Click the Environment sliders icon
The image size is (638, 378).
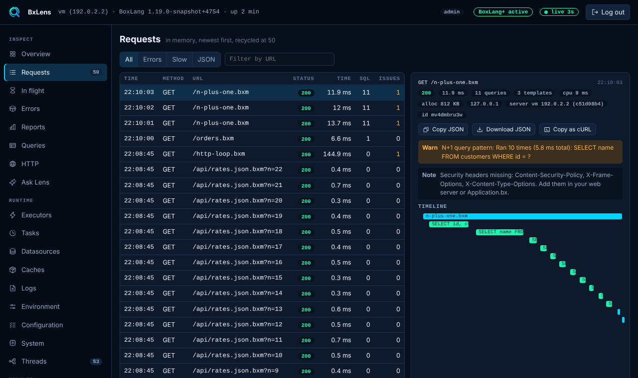(x=13, y=306)
